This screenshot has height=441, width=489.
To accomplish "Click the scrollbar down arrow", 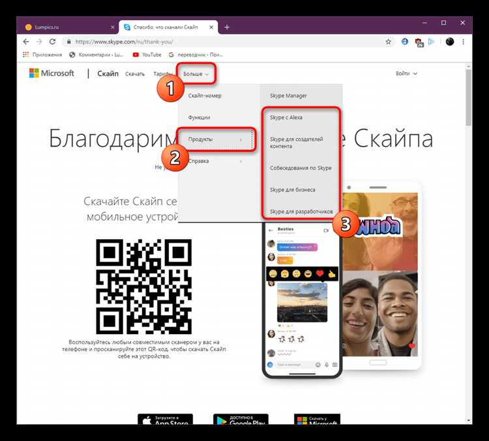I will [468, 420].
